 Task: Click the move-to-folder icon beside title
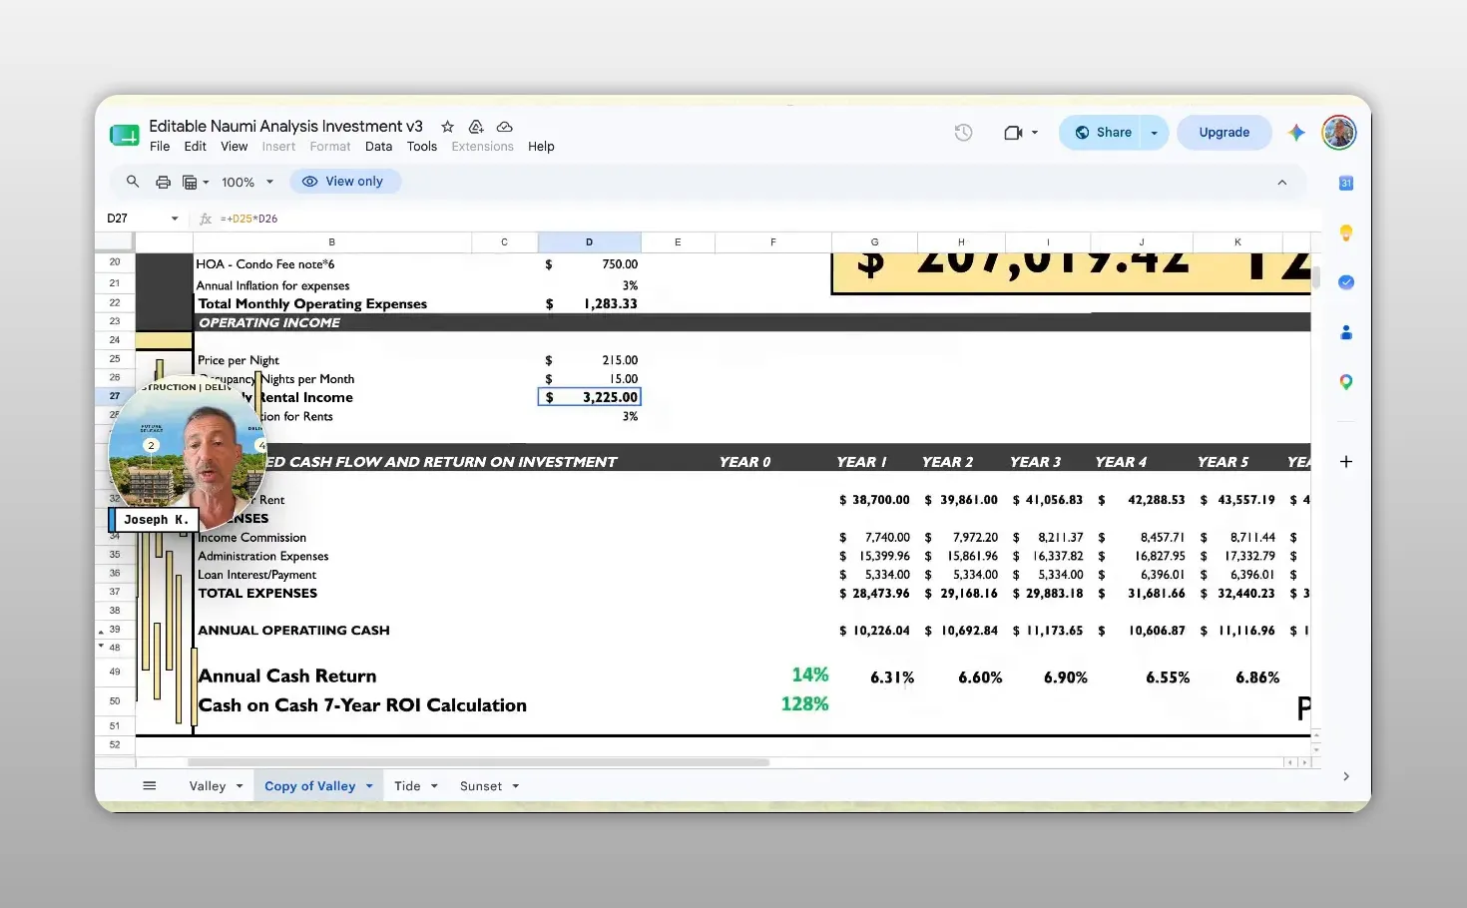click(476, 127)
